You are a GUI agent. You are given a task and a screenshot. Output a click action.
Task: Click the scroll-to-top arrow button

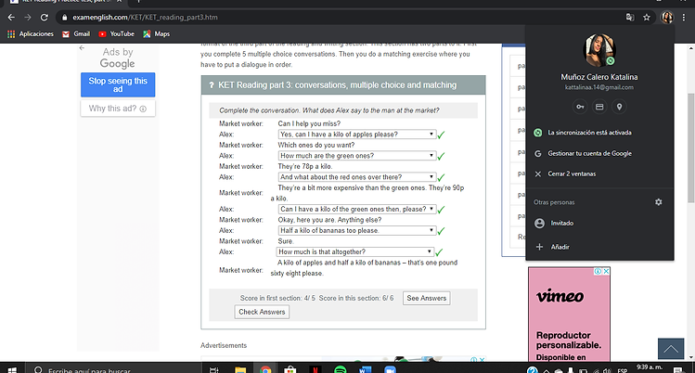(x=671, y=349)
